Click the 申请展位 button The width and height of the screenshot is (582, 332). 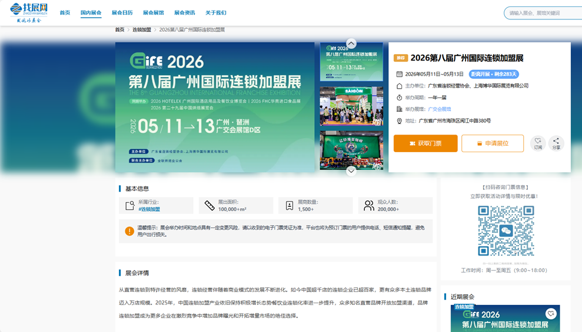click(x=493, y=143)
